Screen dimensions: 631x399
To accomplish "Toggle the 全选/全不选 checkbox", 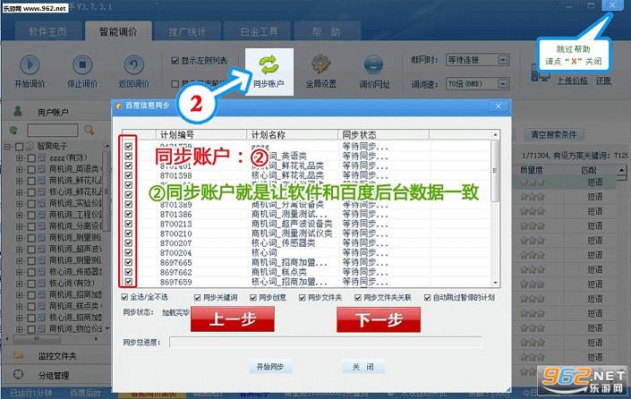I will (124, 297).
